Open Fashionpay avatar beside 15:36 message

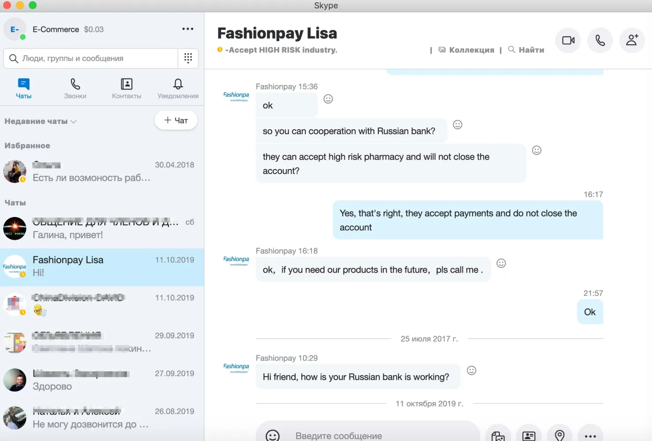click(236, 96)
